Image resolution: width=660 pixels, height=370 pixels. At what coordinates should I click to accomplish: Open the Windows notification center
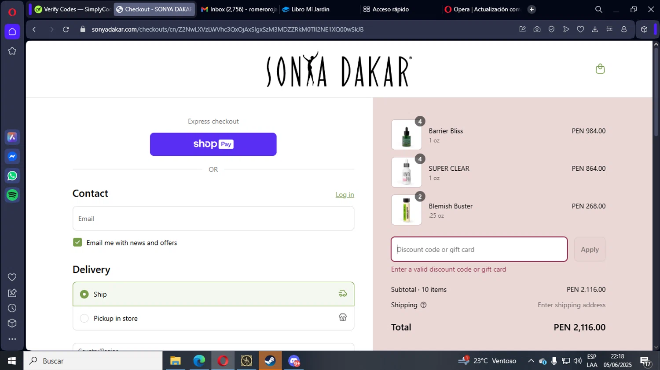(645, 361)
